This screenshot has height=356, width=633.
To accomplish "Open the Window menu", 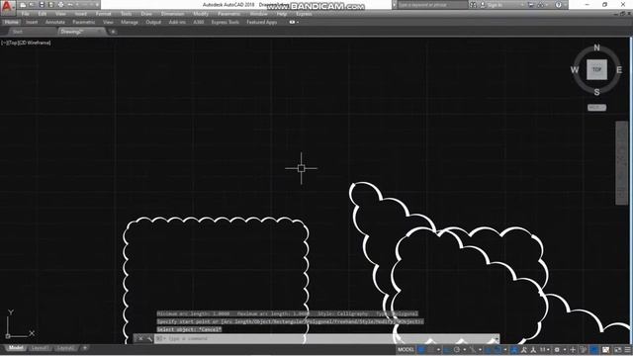I will (259, 14).
